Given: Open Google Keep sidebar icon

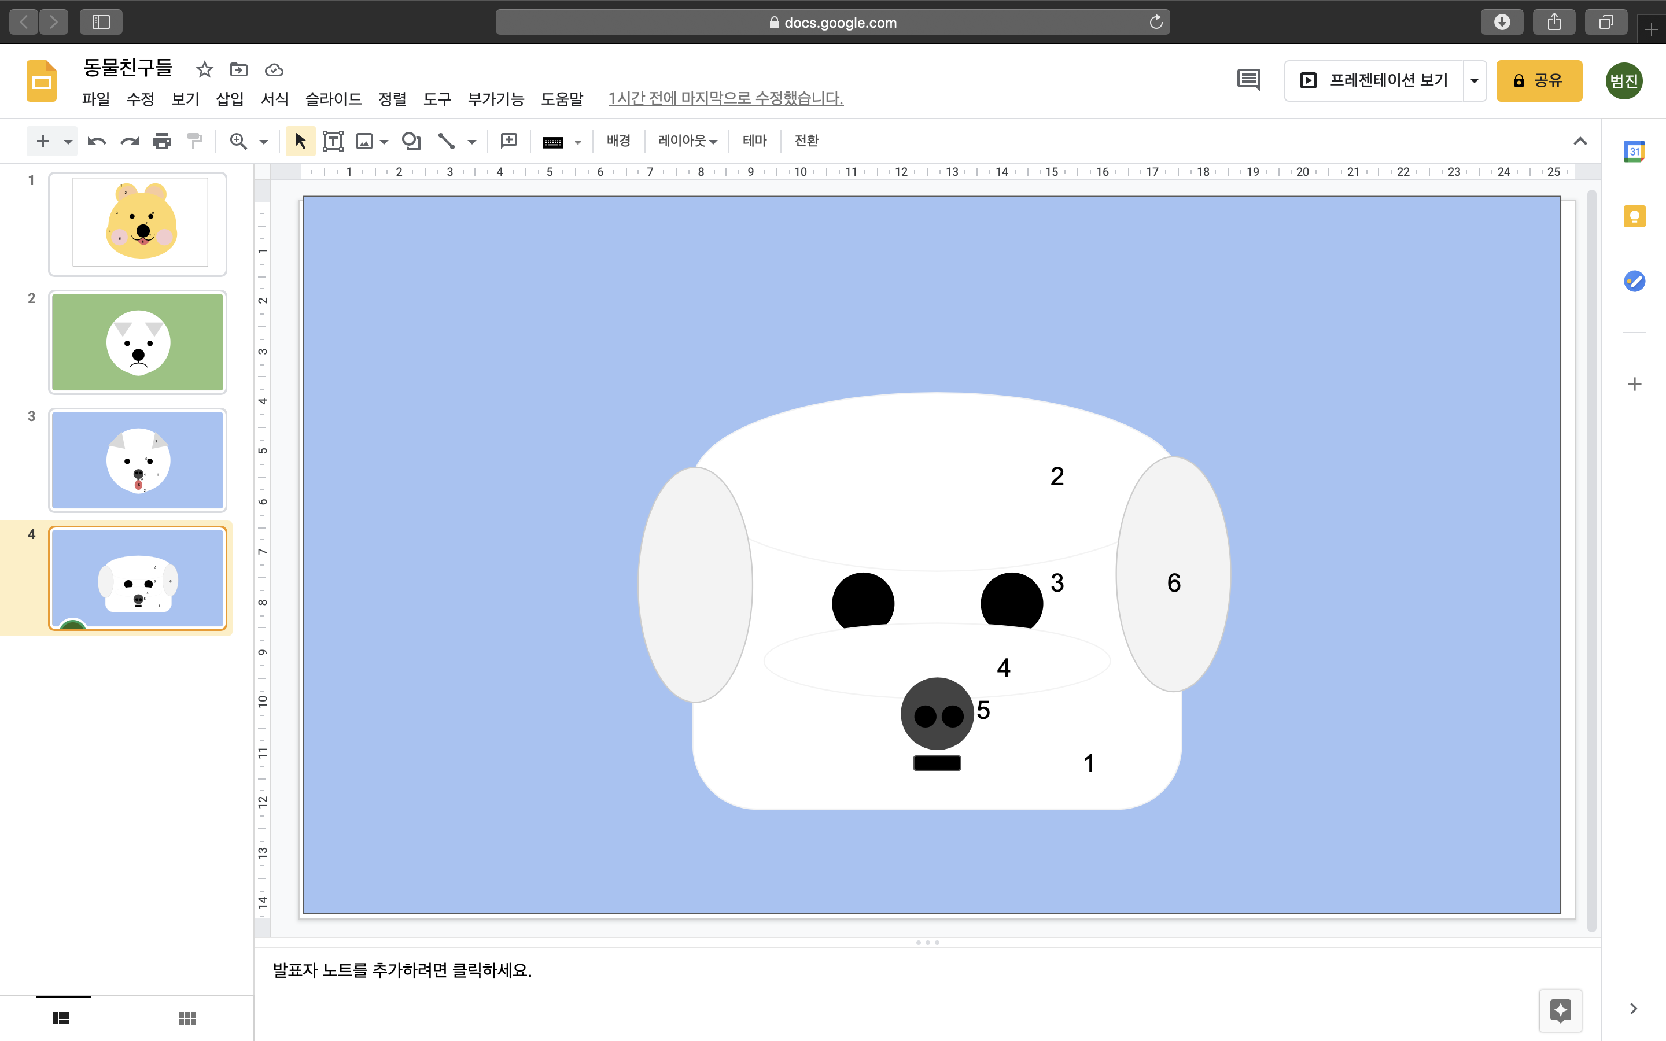Looking at the screenshot, I should point(1634,216).
